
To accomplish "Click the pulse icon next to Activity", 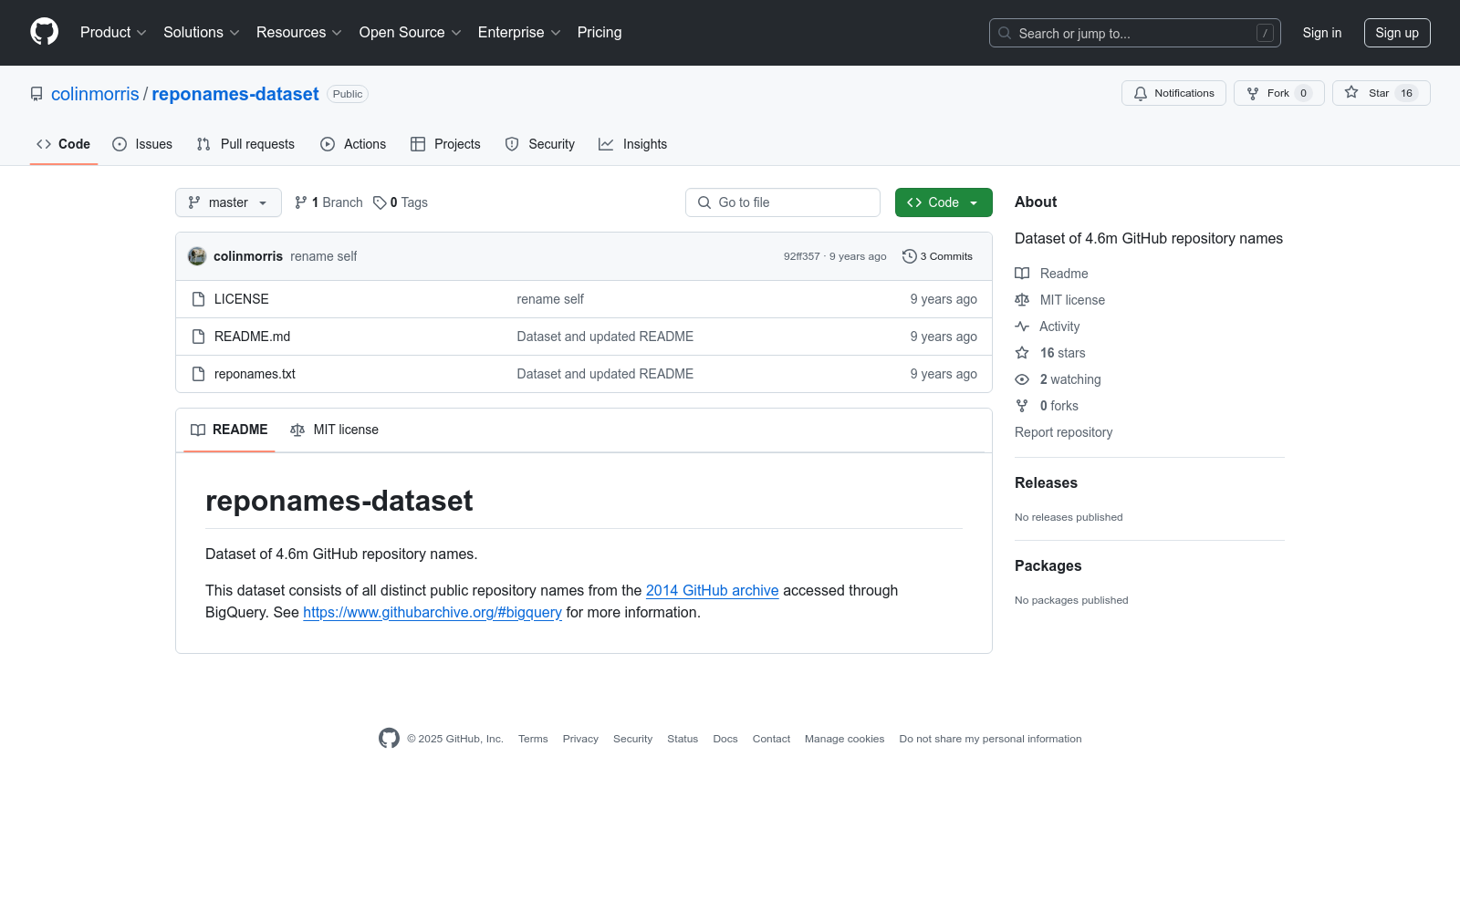I will 1022,326.
